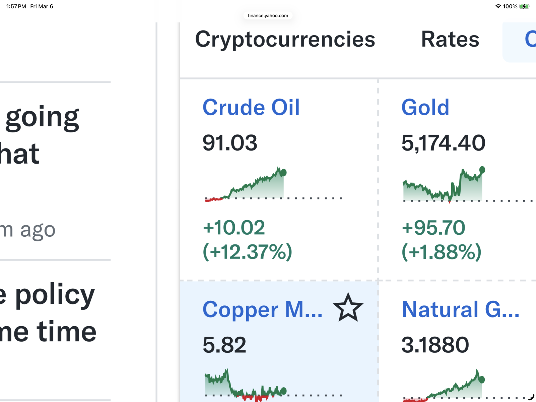Image resolution: width=536 pixels, height=402 pixels.
Task: Click Gold's +95.70 price change
Action: pyautogui.click(x=433, y=228)
